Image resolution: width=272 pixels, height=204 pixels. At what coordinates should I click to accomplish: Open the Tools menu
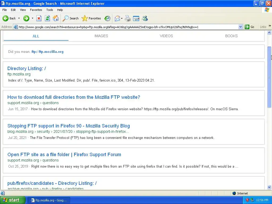pos(50,10)
